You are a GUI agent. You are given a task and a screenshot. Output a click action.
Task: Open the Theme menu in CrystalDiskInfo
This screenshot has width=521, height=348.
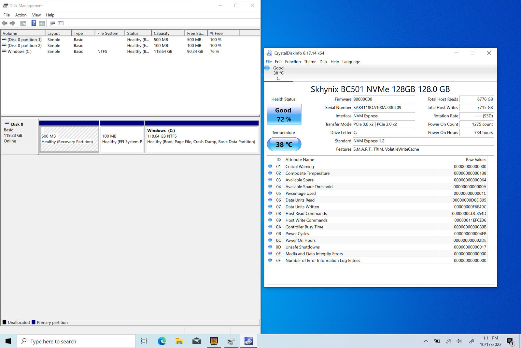310,62
